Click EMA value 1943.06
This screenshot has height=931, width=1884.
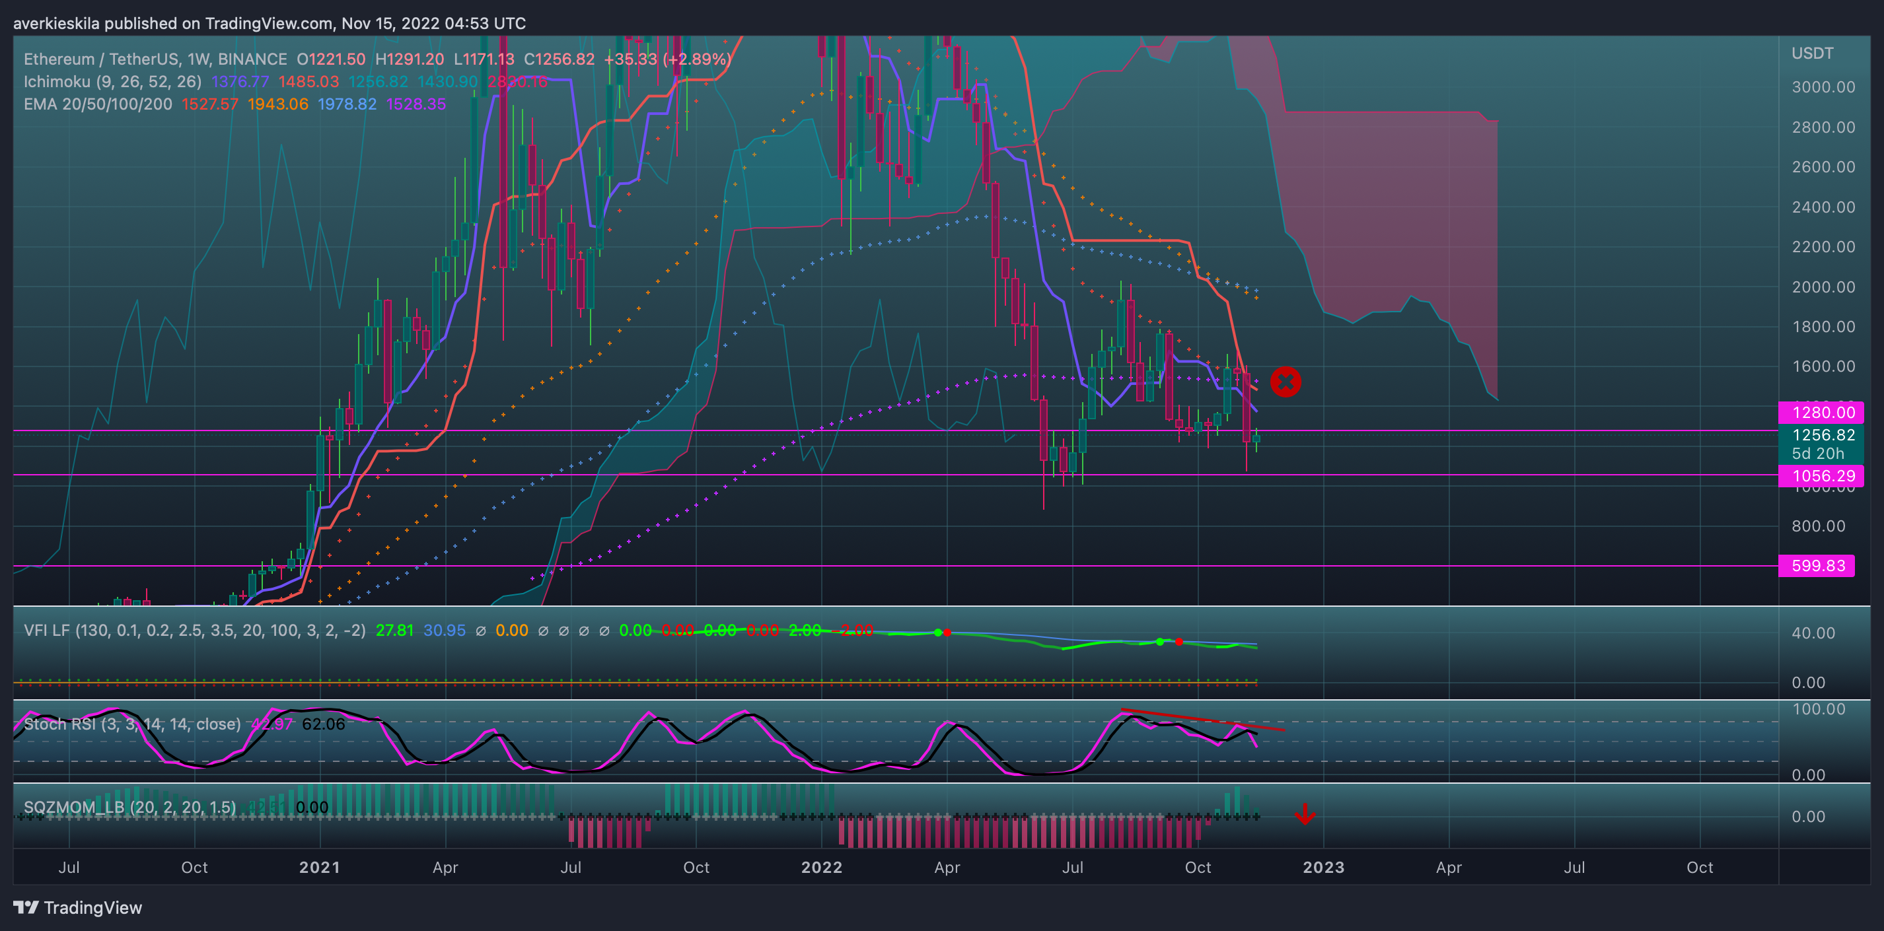(278, 104)
